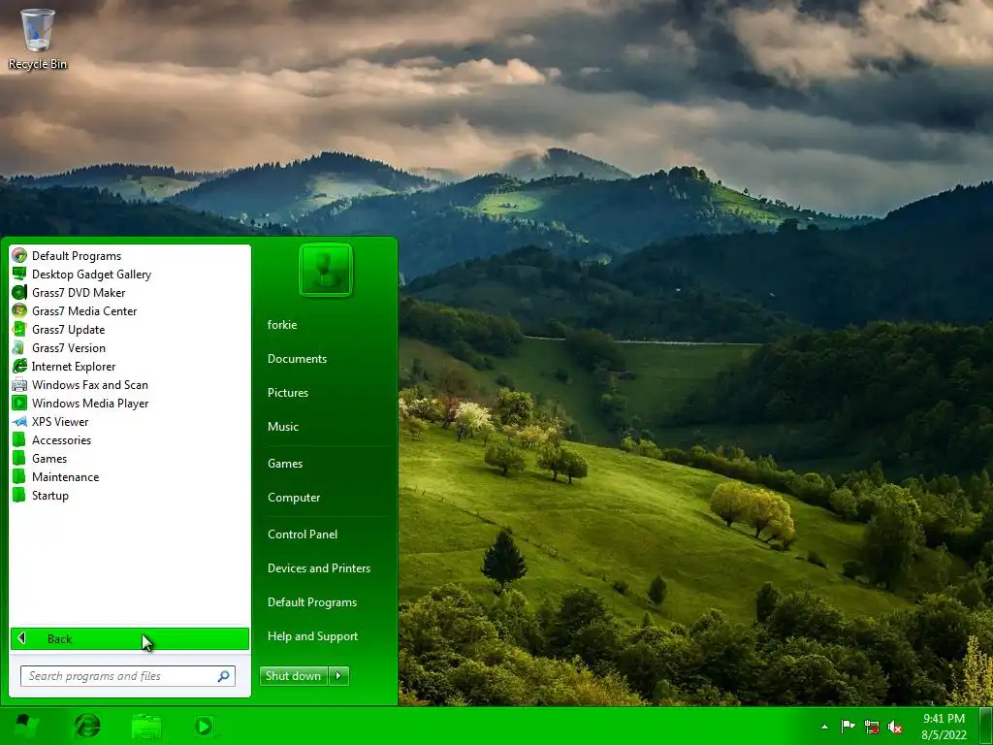
Task: Select the Grass7 Media Center label
Action: 84,311
